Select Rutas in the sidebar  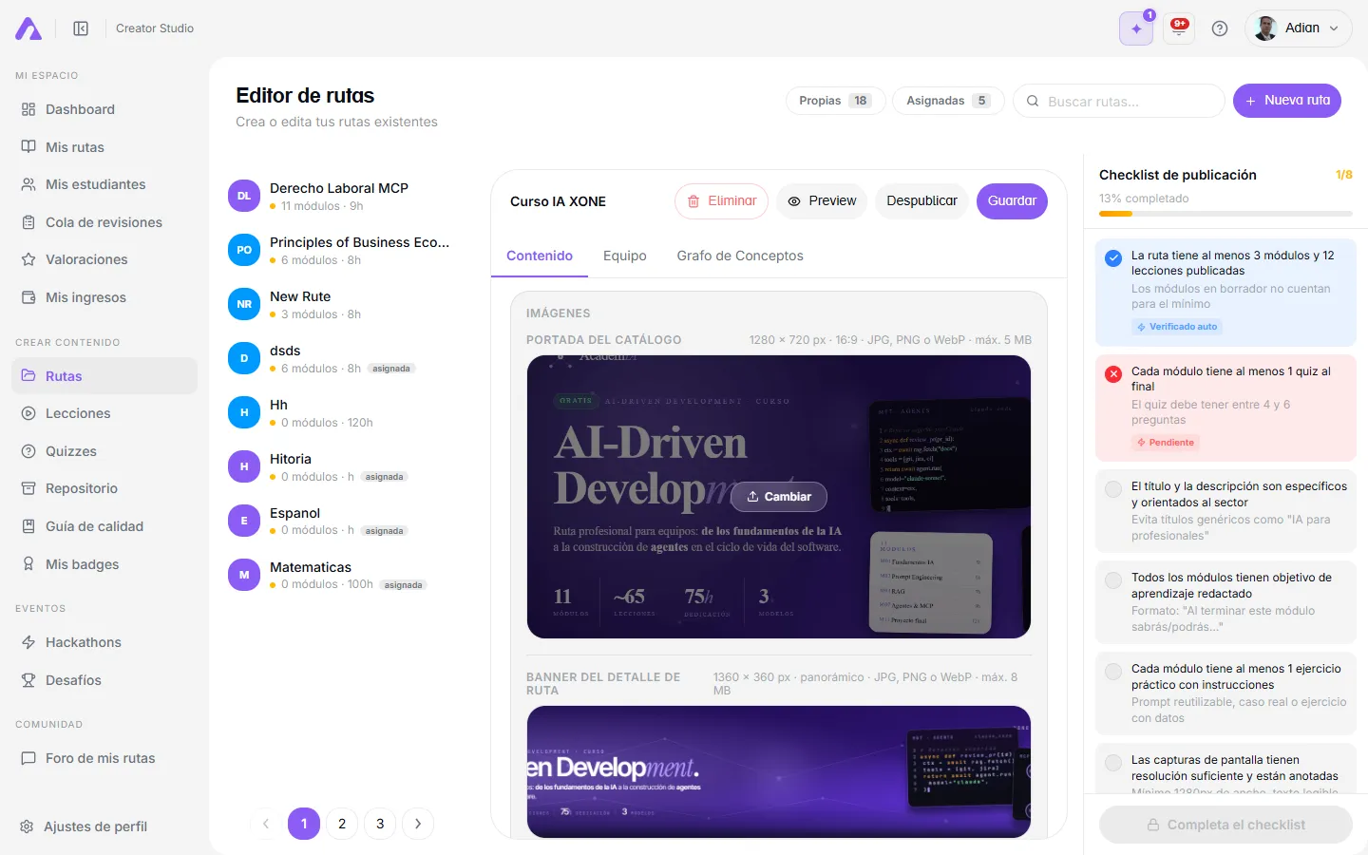[x=104, y=376]
